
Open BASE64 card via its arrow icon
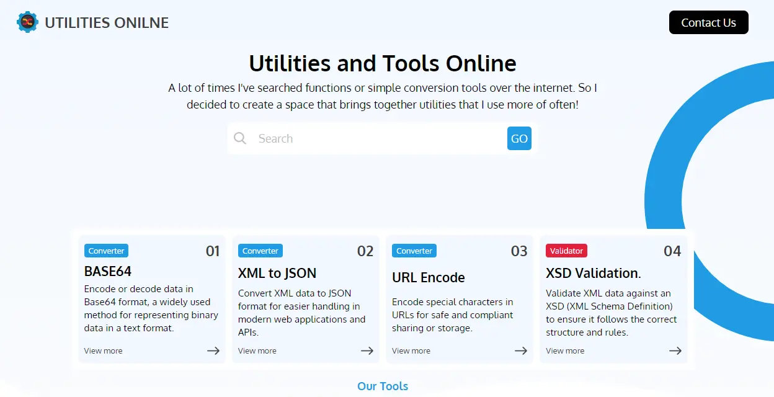(x=213, y=350)
